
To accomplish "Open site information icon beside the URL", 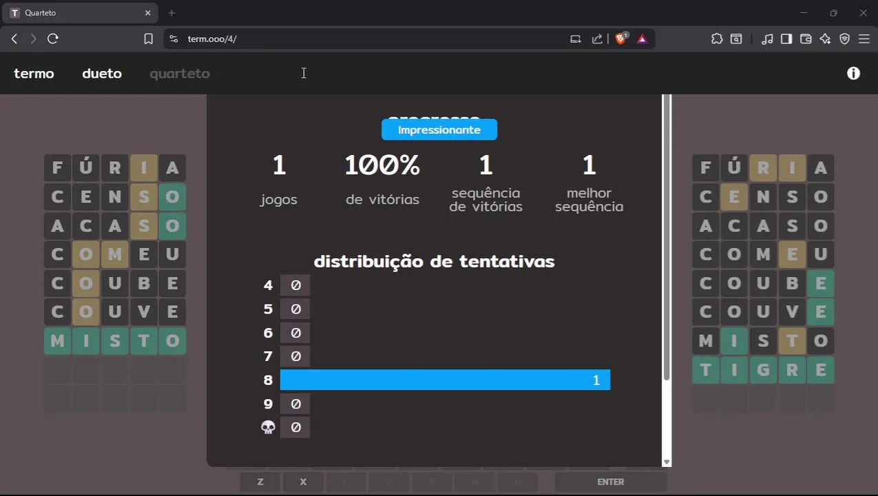I will [x=174, y=39].
